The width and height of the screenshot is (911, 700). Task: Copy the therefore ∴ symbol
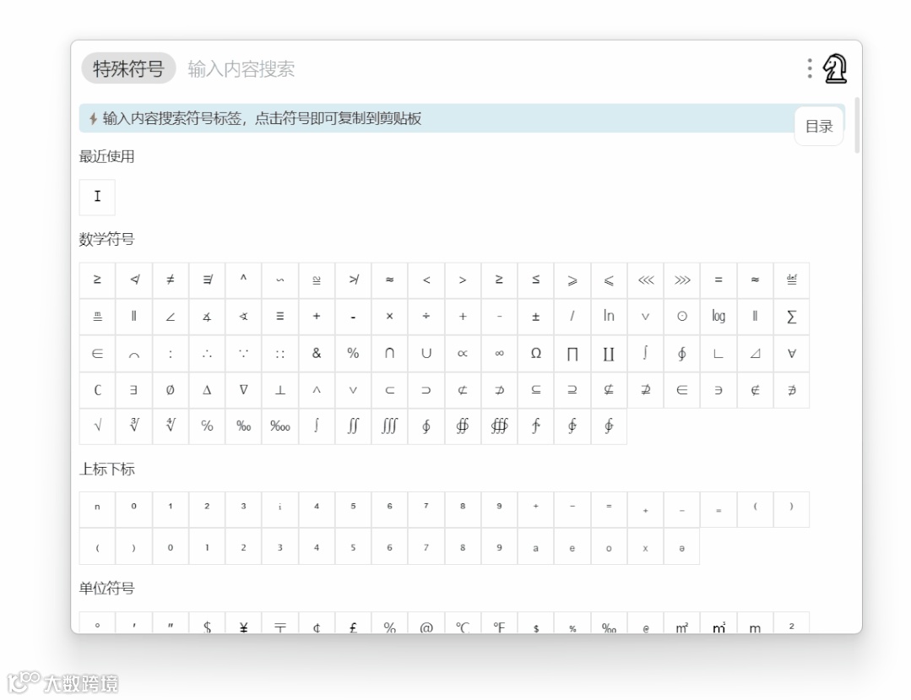(x=207, y=353)
